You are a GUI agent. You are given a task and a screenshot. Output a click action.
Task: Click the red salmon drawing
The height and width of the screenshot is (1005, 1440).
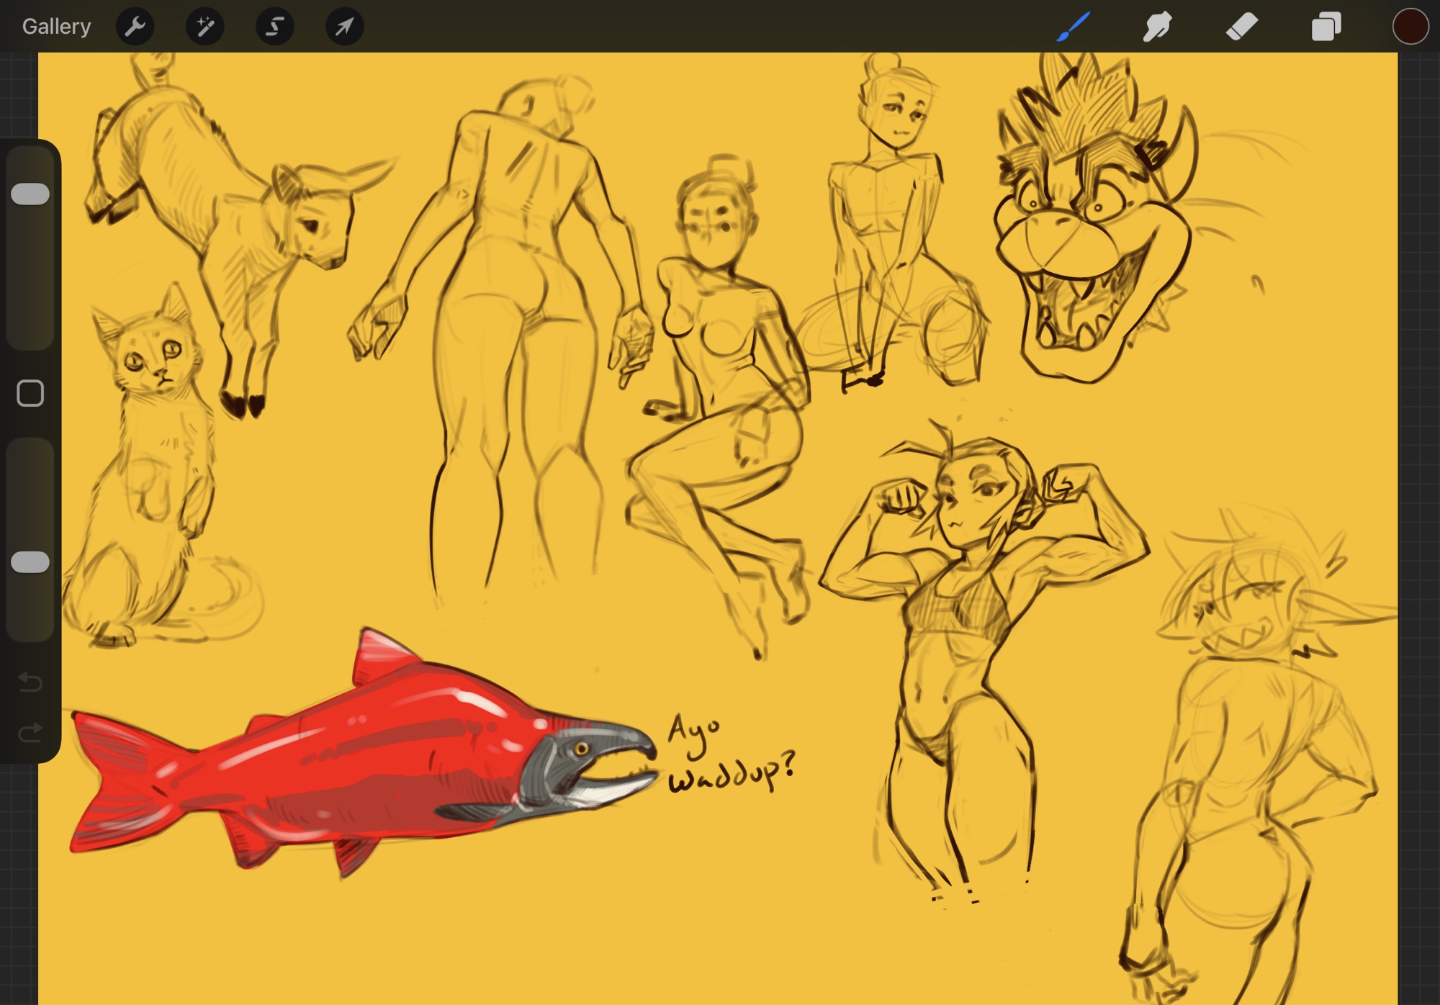coord(360,756)
